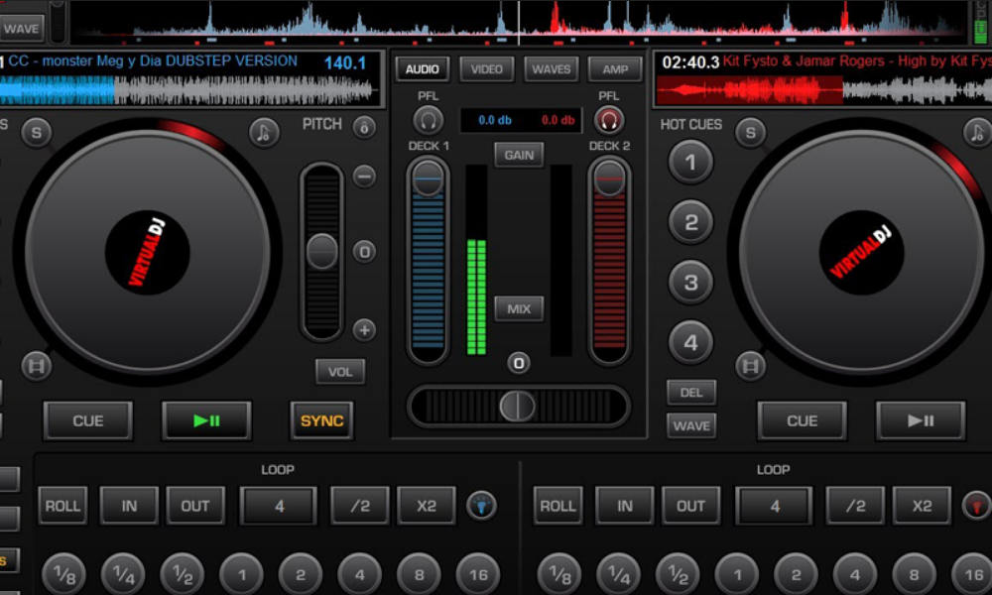Switch to the VIDEO mixer panel

point(485,68)
